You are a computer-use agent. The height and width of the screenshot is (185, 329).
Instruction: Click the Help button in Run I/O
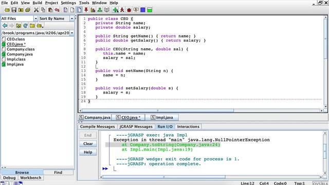88,152
